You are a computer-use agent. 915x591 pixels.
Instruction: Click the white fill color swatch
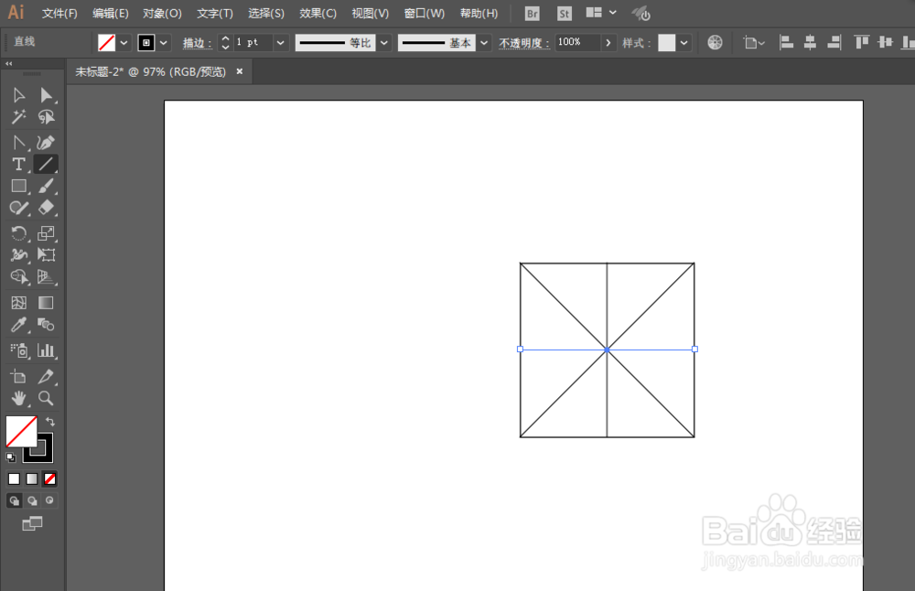14,478
